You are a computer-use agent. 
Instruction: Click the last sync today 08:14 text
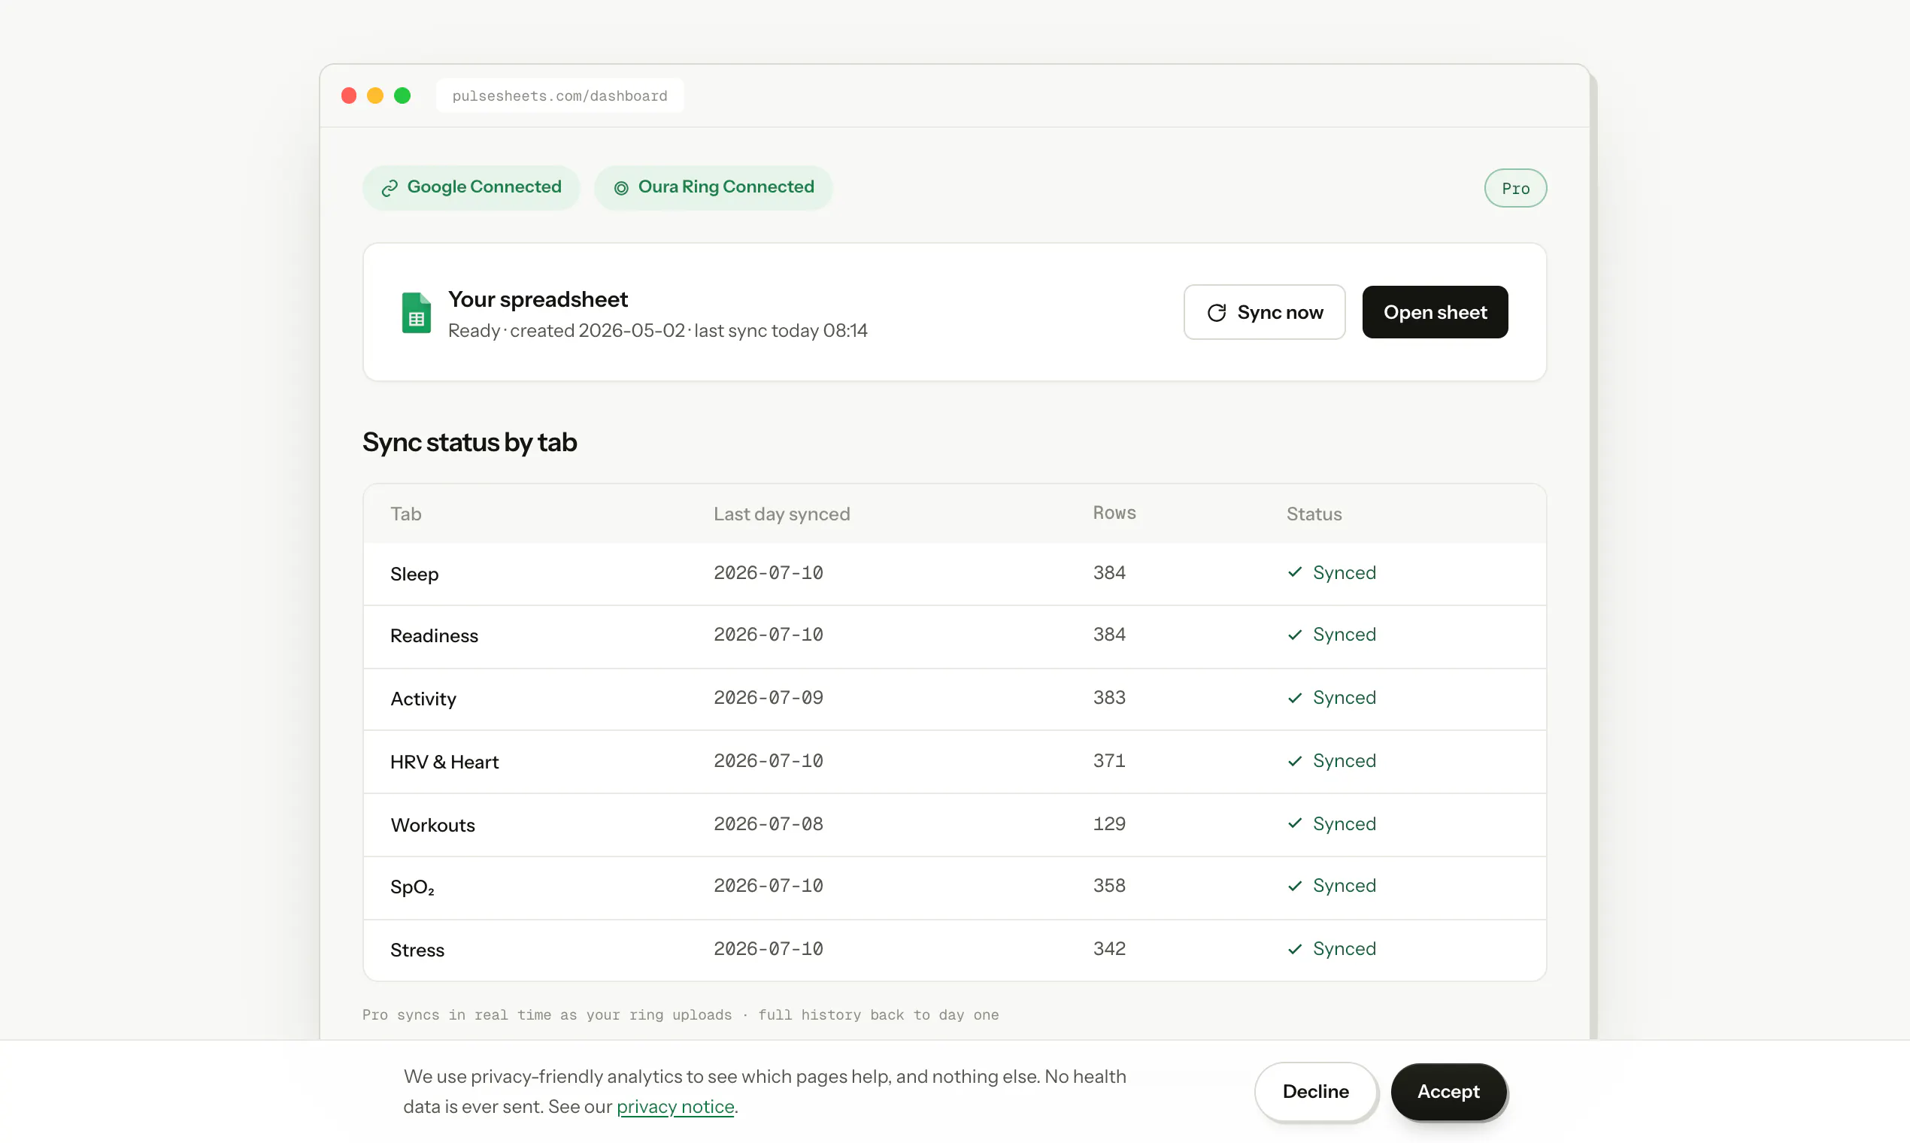click(x=781, y=330)
